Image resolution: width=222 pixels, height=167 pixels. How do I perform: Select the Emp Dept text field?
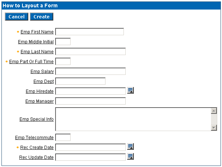click(80, 81)
